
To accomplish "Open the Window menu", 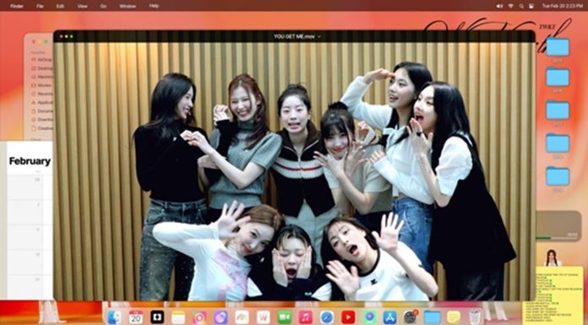I will [128, 6].
